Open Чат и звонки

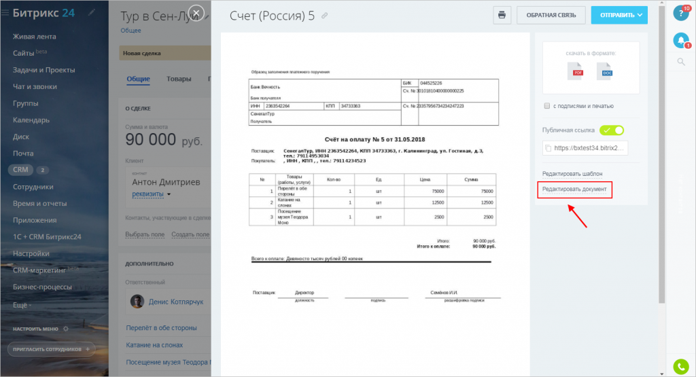tap(35, 86)
